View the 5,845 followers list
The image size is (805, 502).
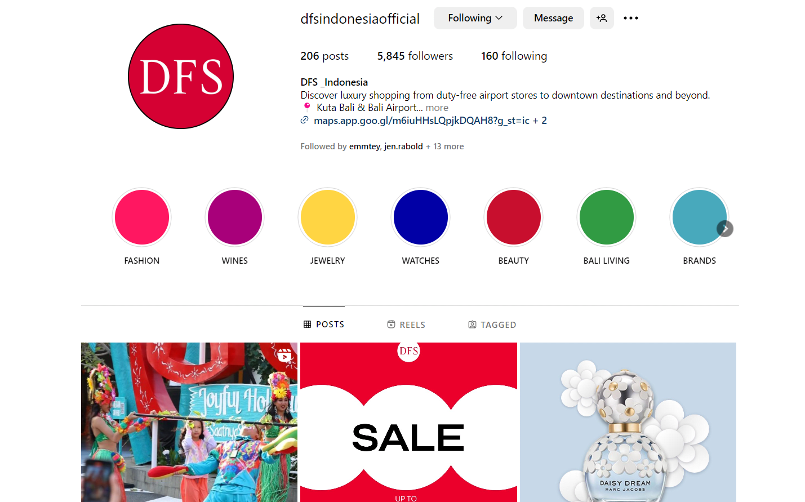coord(415,56)
